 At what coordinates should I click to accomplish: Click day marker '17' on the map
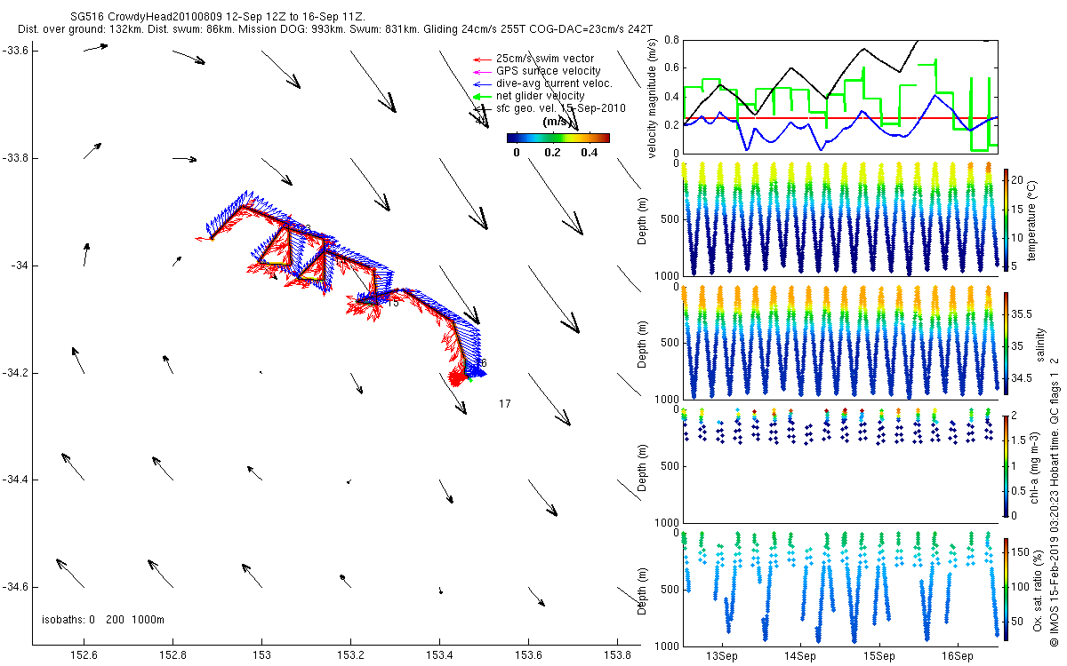pos(505,404)
